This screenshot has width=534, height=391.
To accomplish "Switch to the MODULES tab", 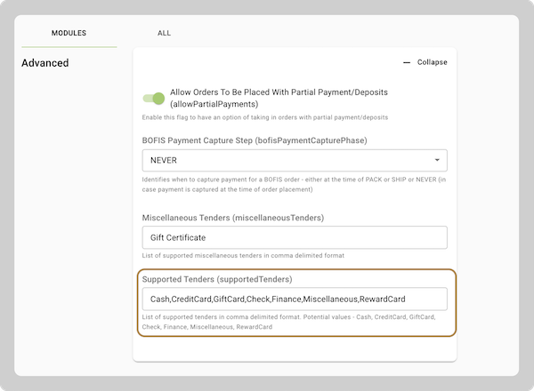I will click(69, 33).
